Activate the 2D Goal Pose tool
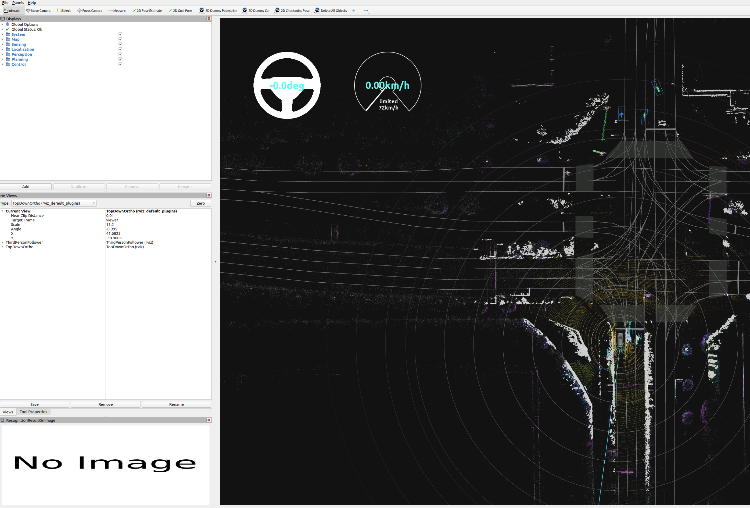The height and width of the screenshot is (508, 750). click(180, 11)
